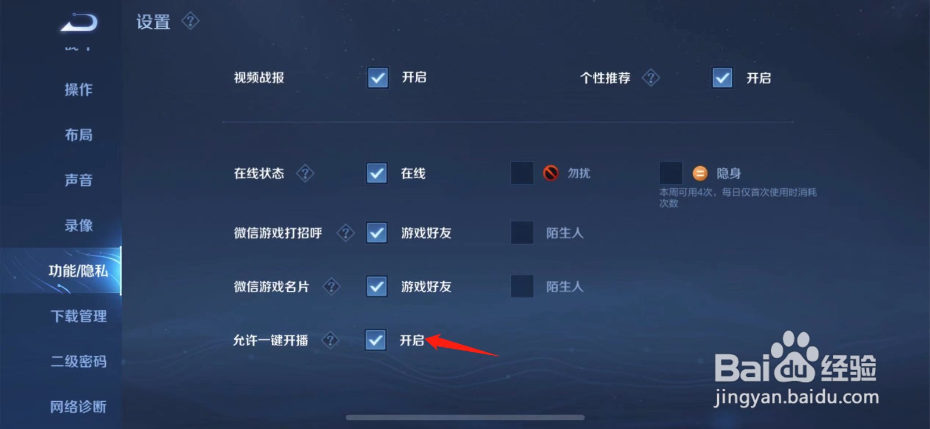Open help icon beside 微信游戏名片
The image size is (930, 429).
pos(331,286)
